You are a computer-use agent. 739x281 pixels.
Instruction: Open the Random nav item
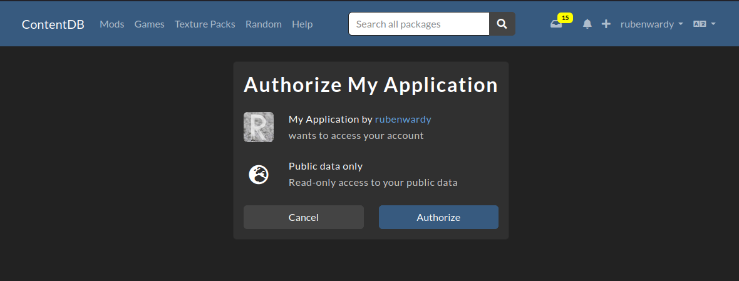(x=264, y=24)
